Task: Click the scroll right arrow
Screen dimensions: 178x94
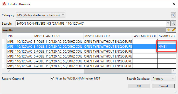Action: pyautogui.click(x=174, y=71)
